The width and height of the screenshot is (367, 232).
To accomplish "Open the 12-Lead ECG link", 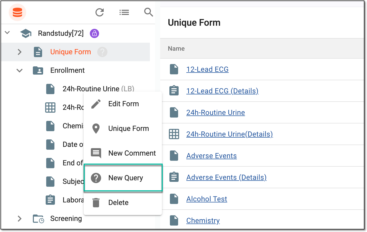I will click(x=207, y=69).
